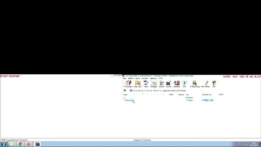Click the film clapperboard taskbar icon

tap(37, 144)
